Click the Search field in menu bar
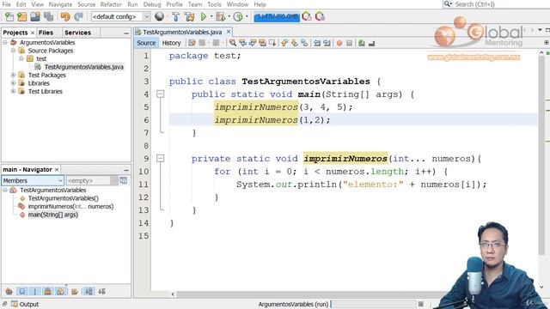This screenshot has width=550, height=309. pos(495,4)
